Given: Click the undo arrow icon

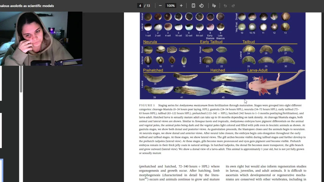Looking at the screenshot, I should pos(225,6).
